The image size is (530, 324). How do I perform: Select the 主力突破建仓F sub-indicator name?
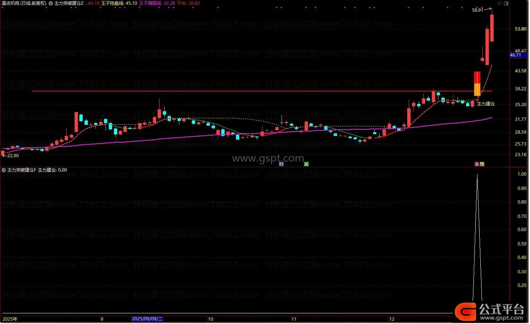(22, 170)
